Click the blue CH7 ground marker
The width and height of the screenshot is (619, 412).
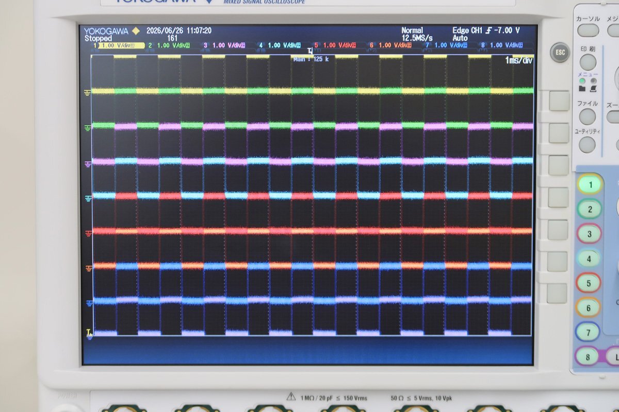click(x=89, y=303)
